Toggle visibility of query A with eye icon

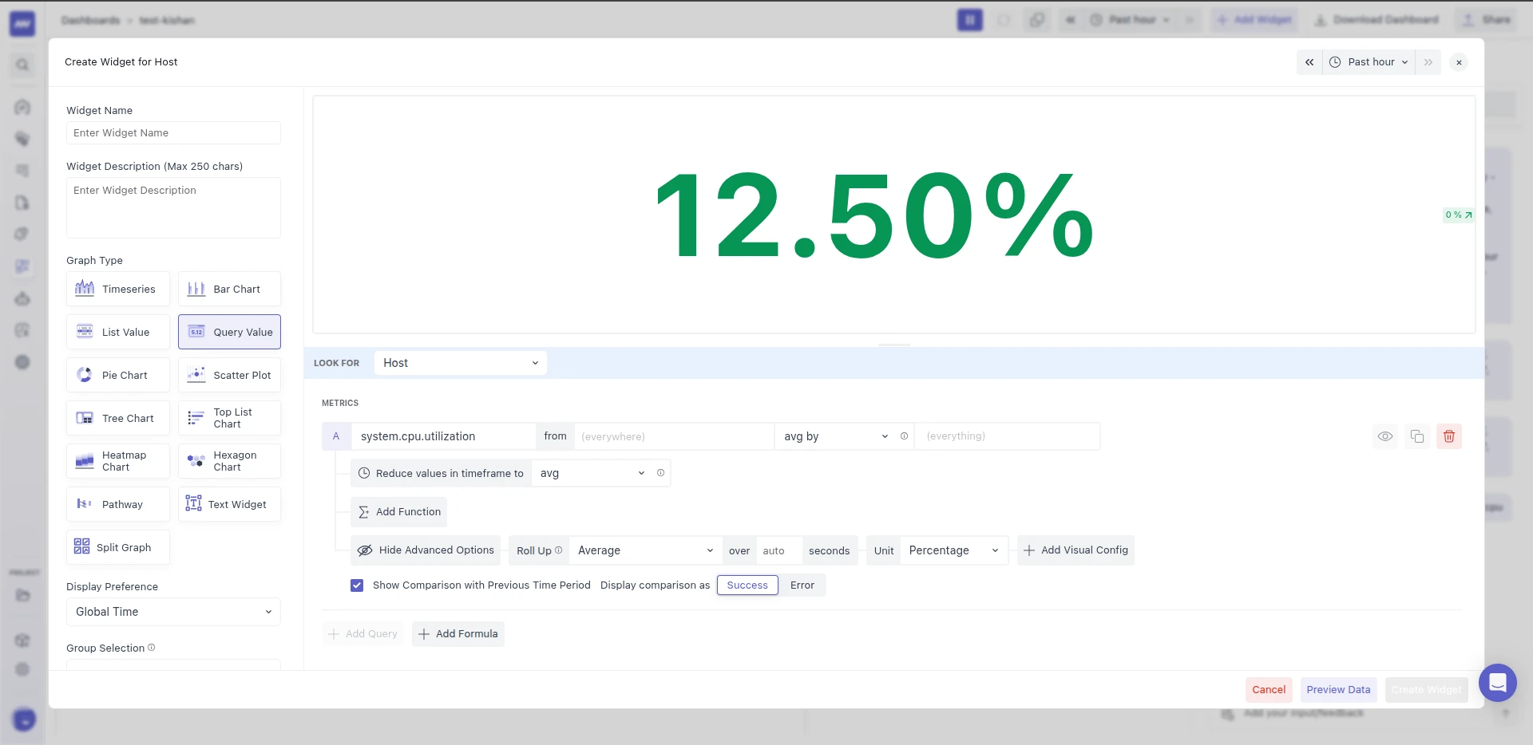click(x=1385, y=436)
